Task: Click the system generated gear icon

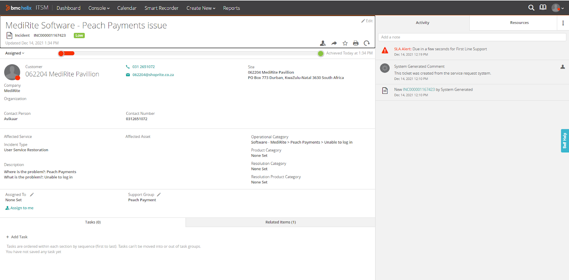Action: point(385,68)
